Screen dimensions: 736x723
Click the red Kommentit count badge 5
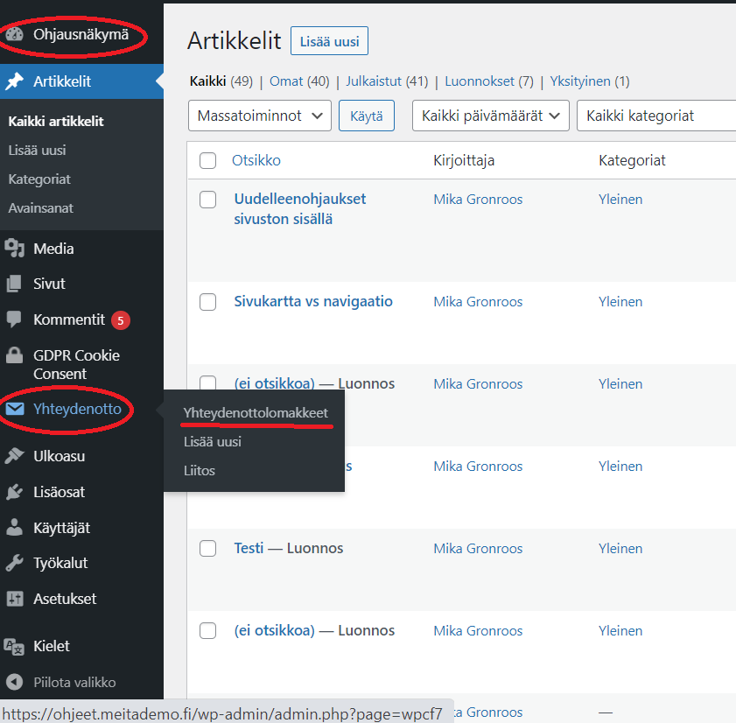(121, 320)
